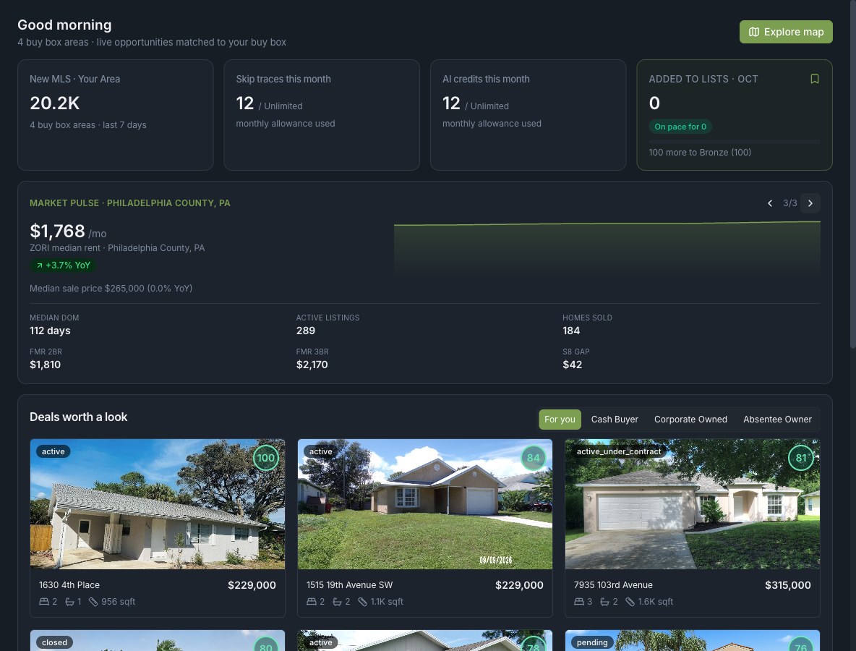Open the Skip traces this month card

[322, 115]
